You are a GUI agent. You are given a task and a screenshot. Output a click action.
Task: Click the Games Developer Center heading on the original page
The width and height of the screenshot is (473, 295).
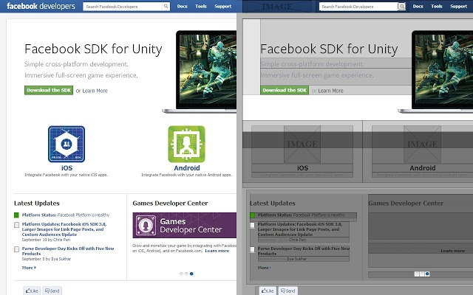170,204
